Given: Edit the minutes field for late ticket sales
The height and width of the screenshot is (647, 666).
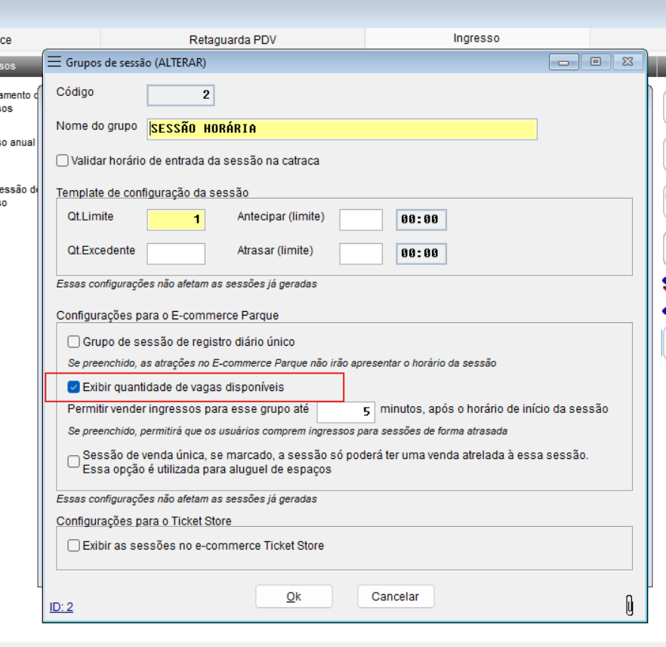Looking at the screenshot, I should tap(346, 411).
